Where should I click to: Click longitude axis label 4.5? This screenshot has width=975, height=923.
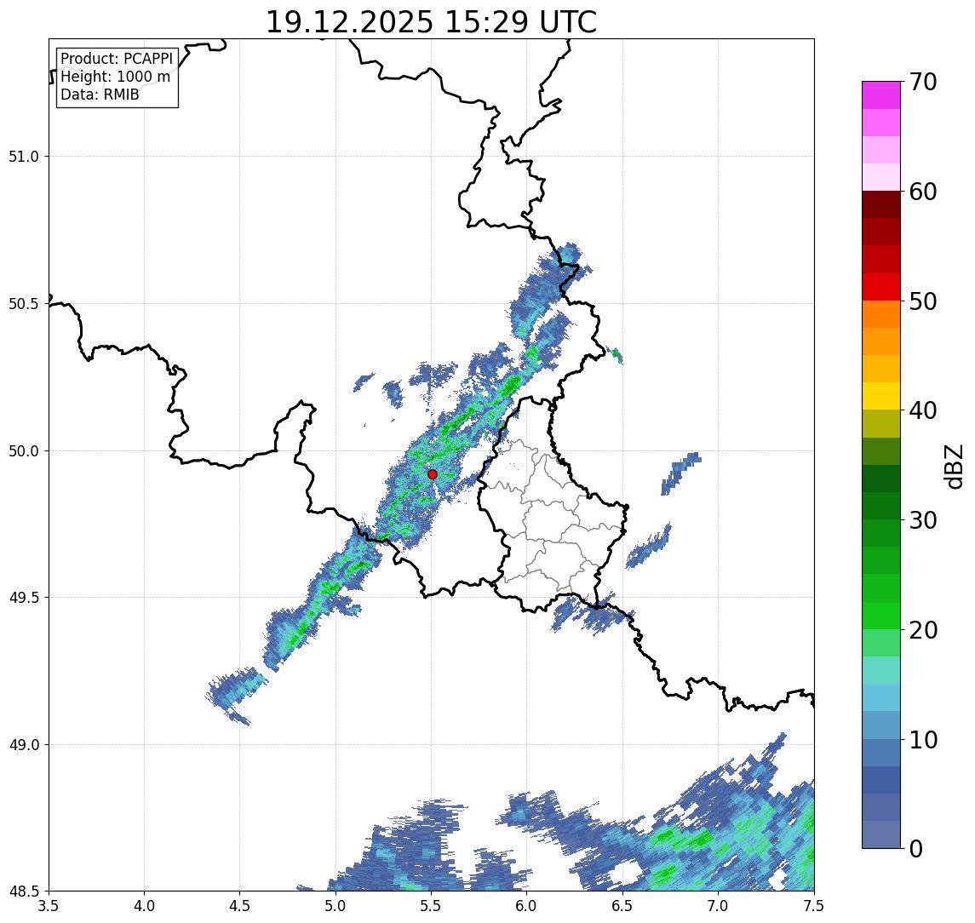pos(240,905)
